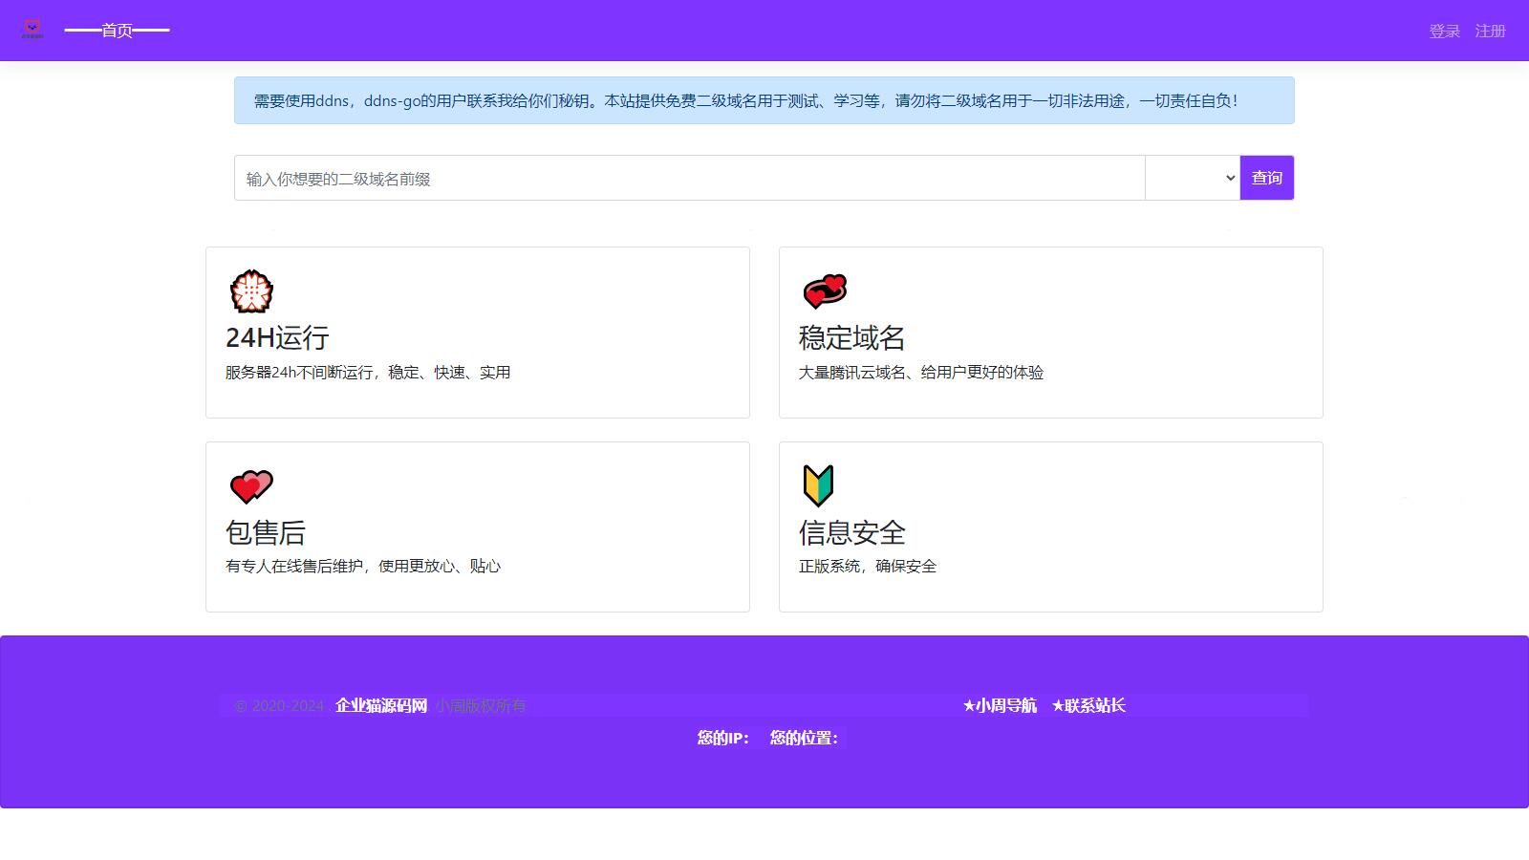The image size is (1529, 860).
Task: Focus the 二级域名前缀 input field
Action: pyautogui.click(x=688, y=179)
